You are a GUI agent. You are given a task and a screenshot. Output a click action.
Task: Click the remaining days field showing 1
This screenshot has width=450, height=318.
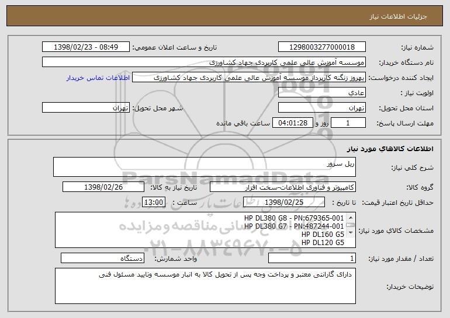point(348,123)
